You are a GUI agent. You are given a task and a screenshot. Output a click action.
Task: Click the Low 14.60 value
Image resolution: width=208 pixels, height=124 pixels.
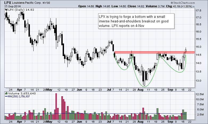click(x=119, y=6)
